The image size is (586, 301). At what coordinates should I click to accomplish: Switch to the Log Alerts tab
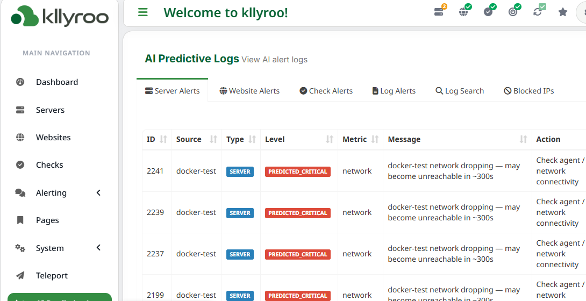(x=394, y=91)
